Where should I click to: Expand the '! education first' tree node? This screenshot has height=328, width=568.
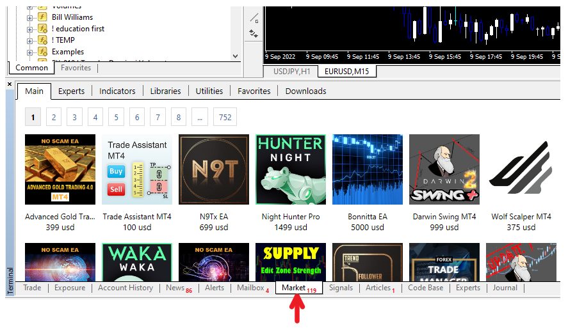coord(29,29)
